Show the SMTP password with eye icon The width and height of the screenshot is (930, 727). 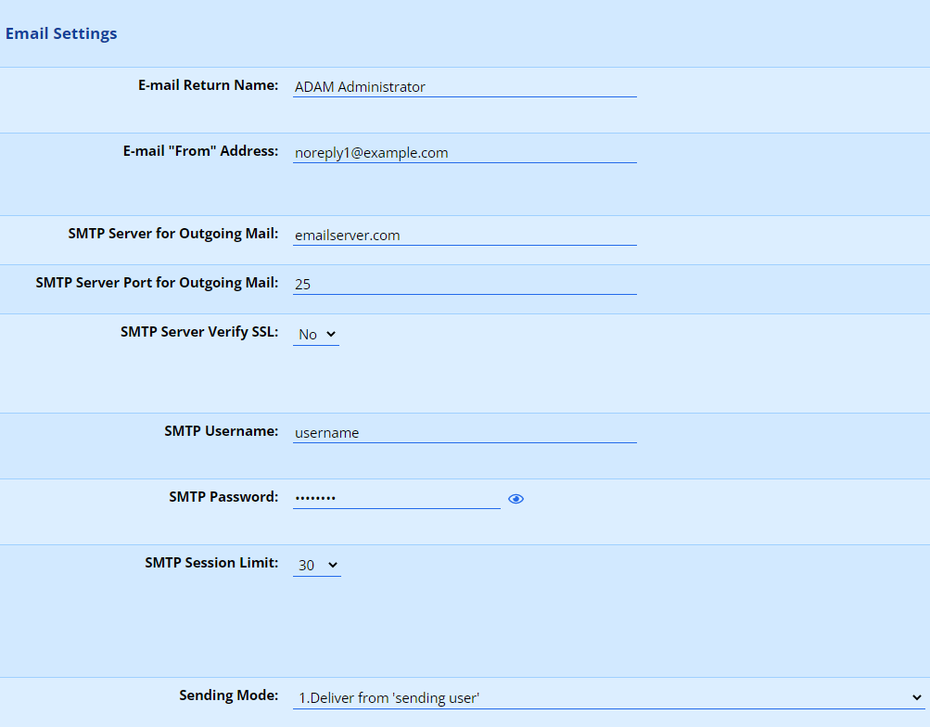(x=516, y=499)
